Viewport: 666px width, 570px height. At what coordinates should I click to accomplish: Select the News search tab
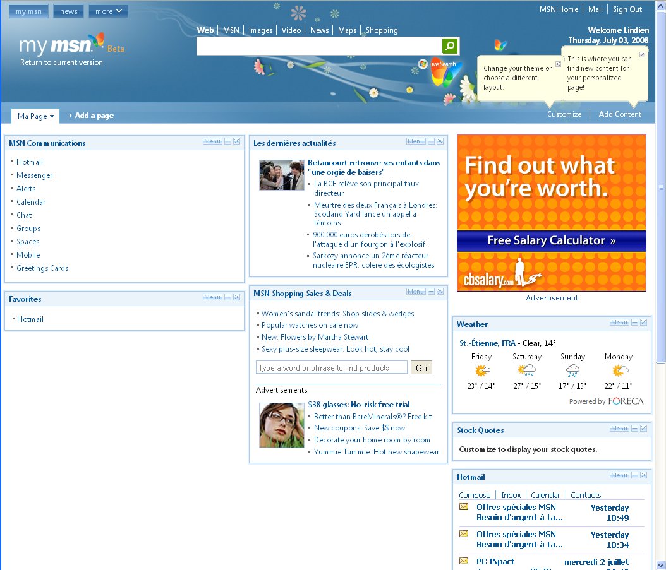click(x=319, y=30)
